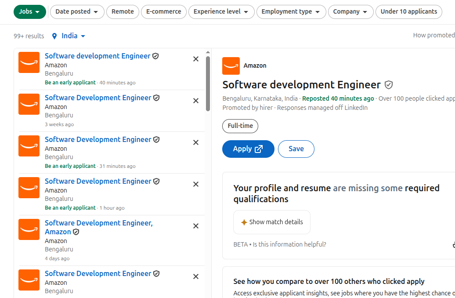Image resolution: width=455 pixels, height=298 pixels.
Task: Click the verified shield on the 1 hour ago listing
Action: point(156,182)
